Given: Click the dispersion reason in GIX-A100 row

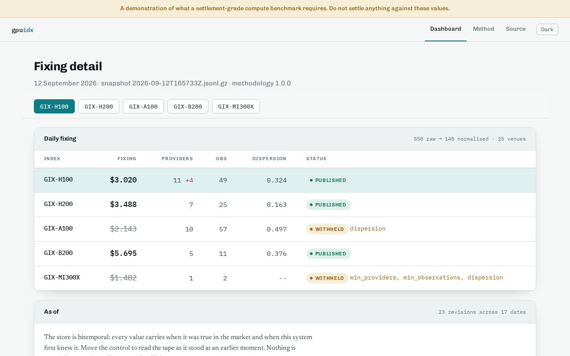Looking at the screenshot, I should (x=368, y=229).
